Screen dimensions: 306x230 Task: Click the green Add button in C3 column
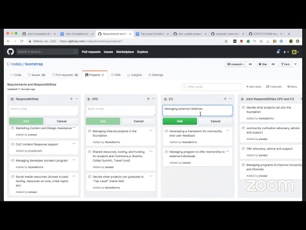180,121
